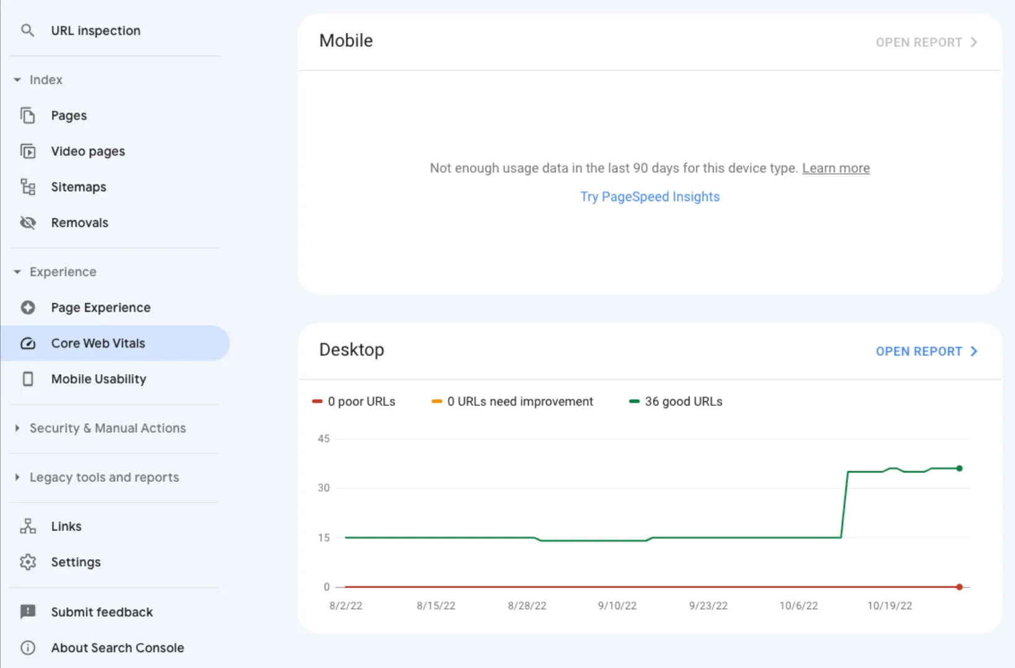Open the Desktop report

[x=926, y=351]
